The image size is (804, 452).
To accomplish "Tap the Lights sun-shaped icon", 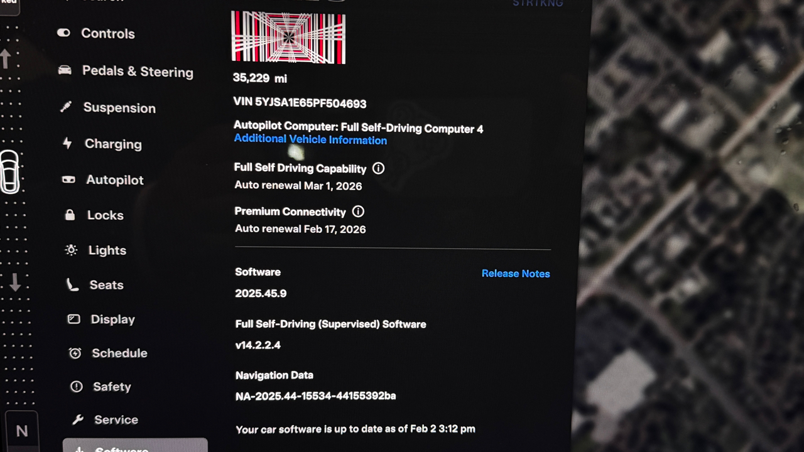I will pos(72,250).
